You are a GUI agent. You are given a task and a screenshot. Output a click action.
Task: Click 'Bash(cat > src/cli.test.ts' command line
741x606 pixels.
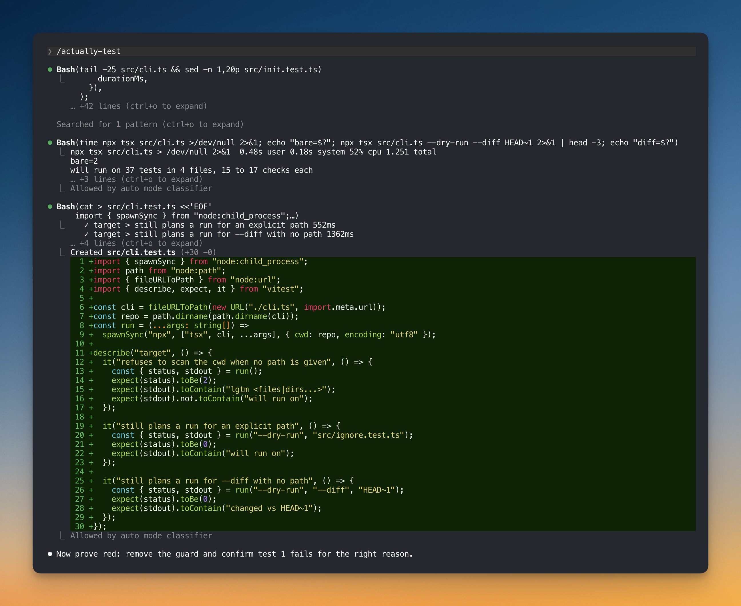[134, 207]
